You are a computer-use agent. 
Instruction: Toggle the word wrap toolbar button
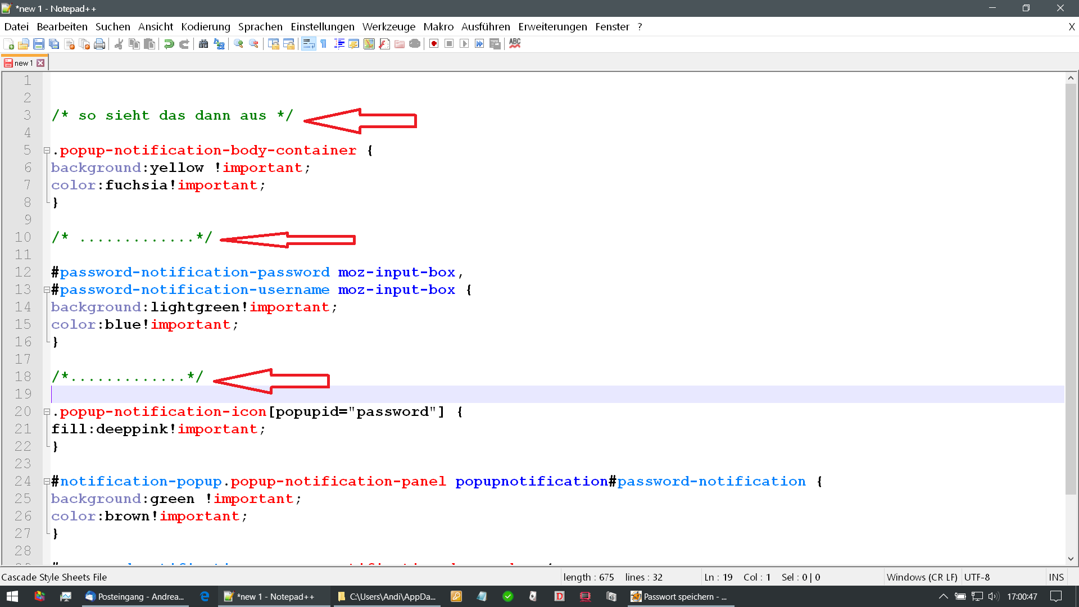pos(309,44)
